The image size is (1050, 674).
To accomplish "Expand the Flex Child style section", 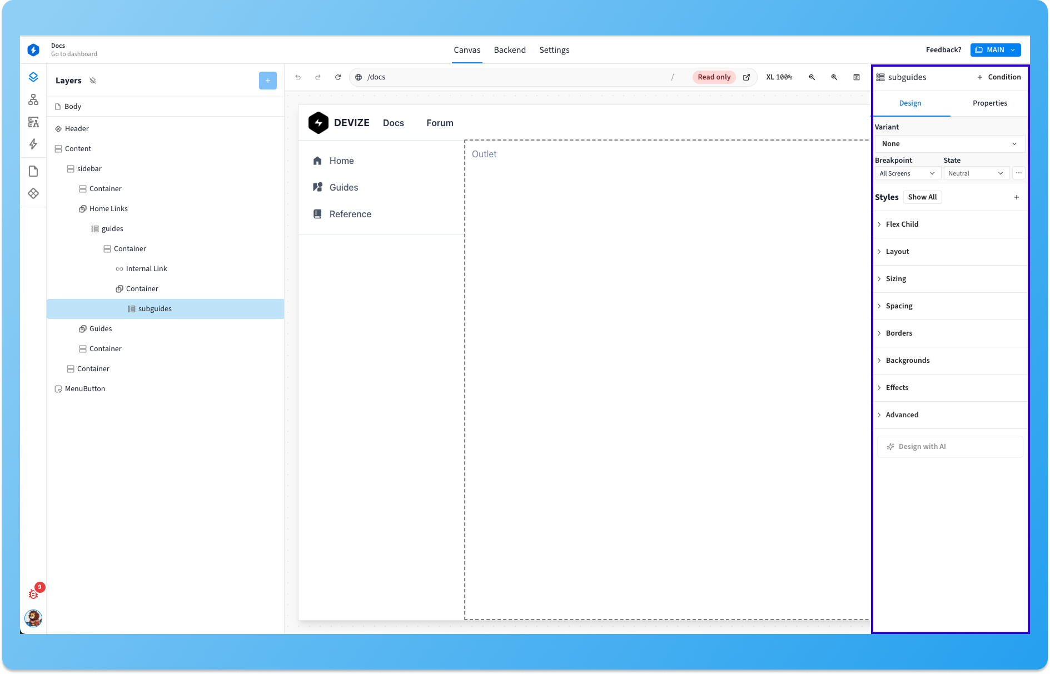I will (x=902, y=224).
